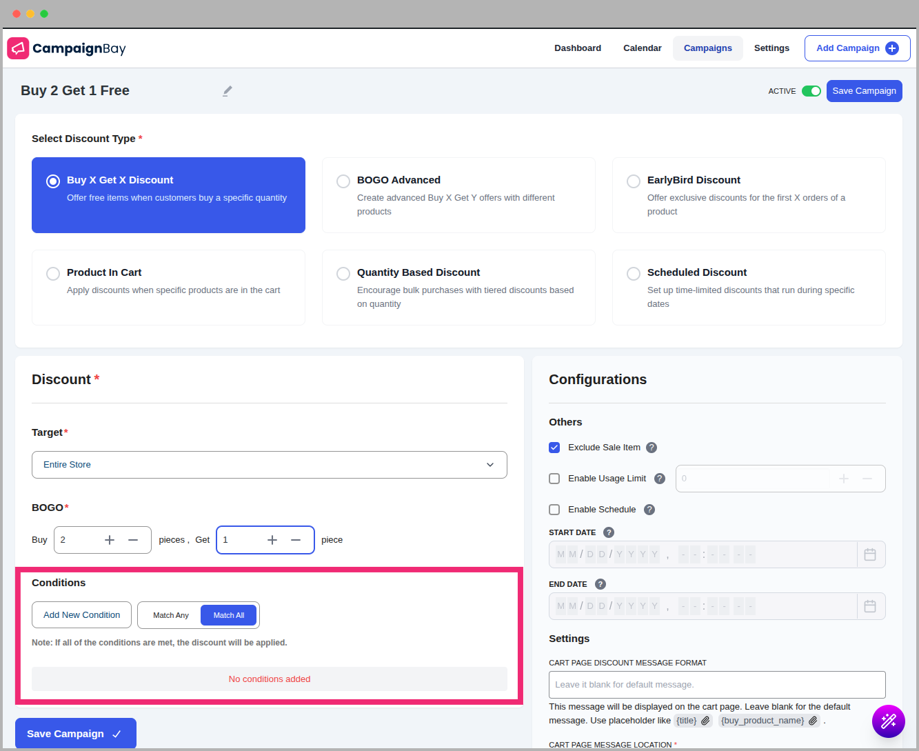This screenshot has width=919, height=751.
Task: Click the CampaignBay logo icon
Action: tap(17, 48)
